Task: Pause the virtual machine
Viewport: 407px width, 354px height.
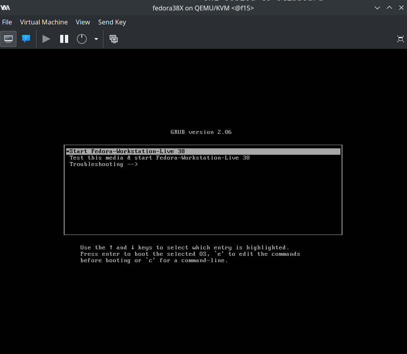Action: (x=64, y=39)
